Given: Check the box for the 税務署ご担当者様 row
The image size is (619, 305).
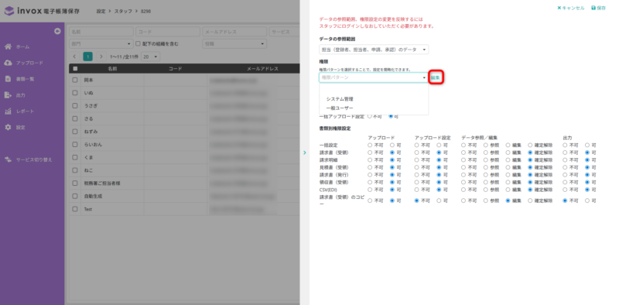Looking at the screenshot, I should point(75,183).
